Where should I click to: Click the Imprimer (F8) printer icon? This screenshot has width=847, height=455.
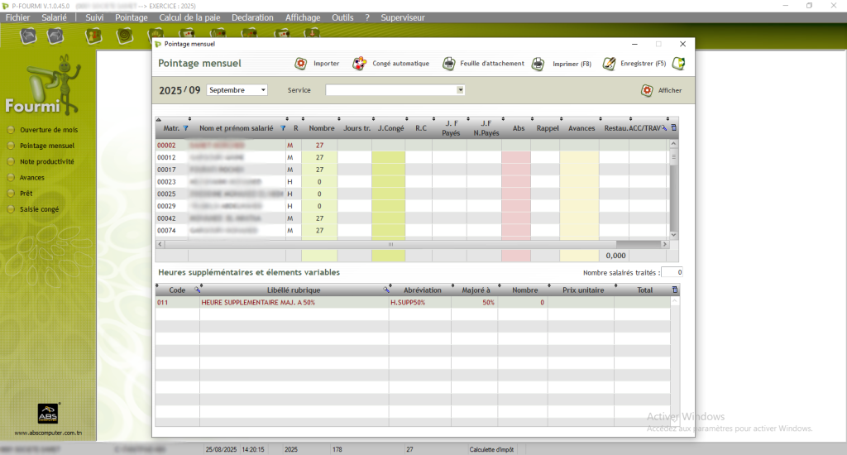click(538, 64)
